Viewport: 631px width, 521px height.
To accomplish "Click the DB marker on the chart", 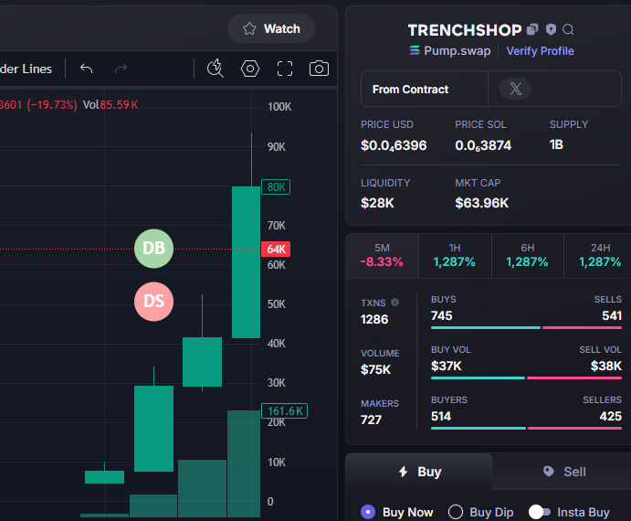I will 153,249.
